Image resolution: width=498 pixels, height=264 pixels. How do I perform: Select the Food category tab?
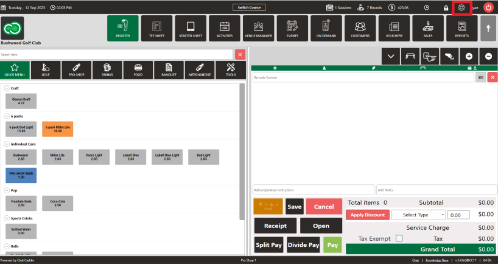pos(138,70)
